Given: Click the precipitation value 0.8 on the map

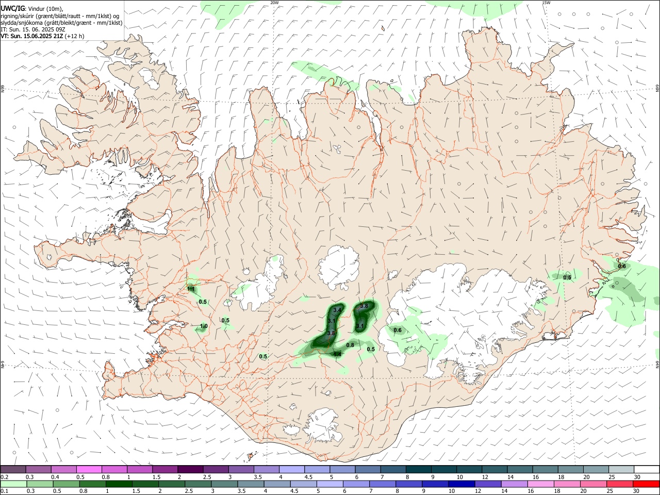Looking at the screenshot, I should point(350,345).
